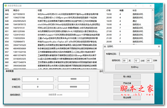Click the 价格区间 maximum field showing 999999
The width and height of the screenshot is (167, 108).
point(73,87)
